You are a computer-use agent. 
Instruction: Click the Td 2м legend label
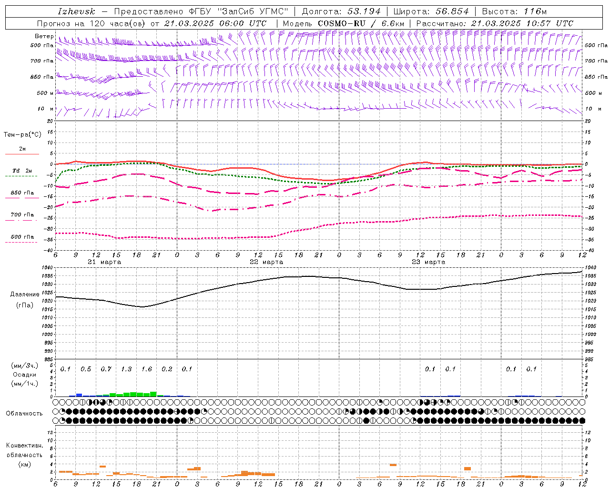(22, 171)
